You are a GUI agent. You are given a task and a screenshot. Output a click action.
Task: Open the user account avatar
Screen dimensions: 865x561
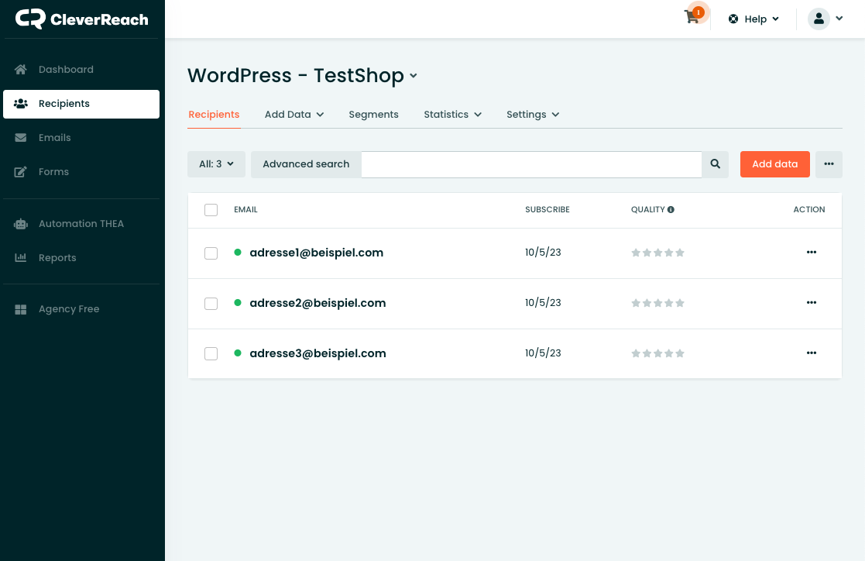click(x=819, y=19)
